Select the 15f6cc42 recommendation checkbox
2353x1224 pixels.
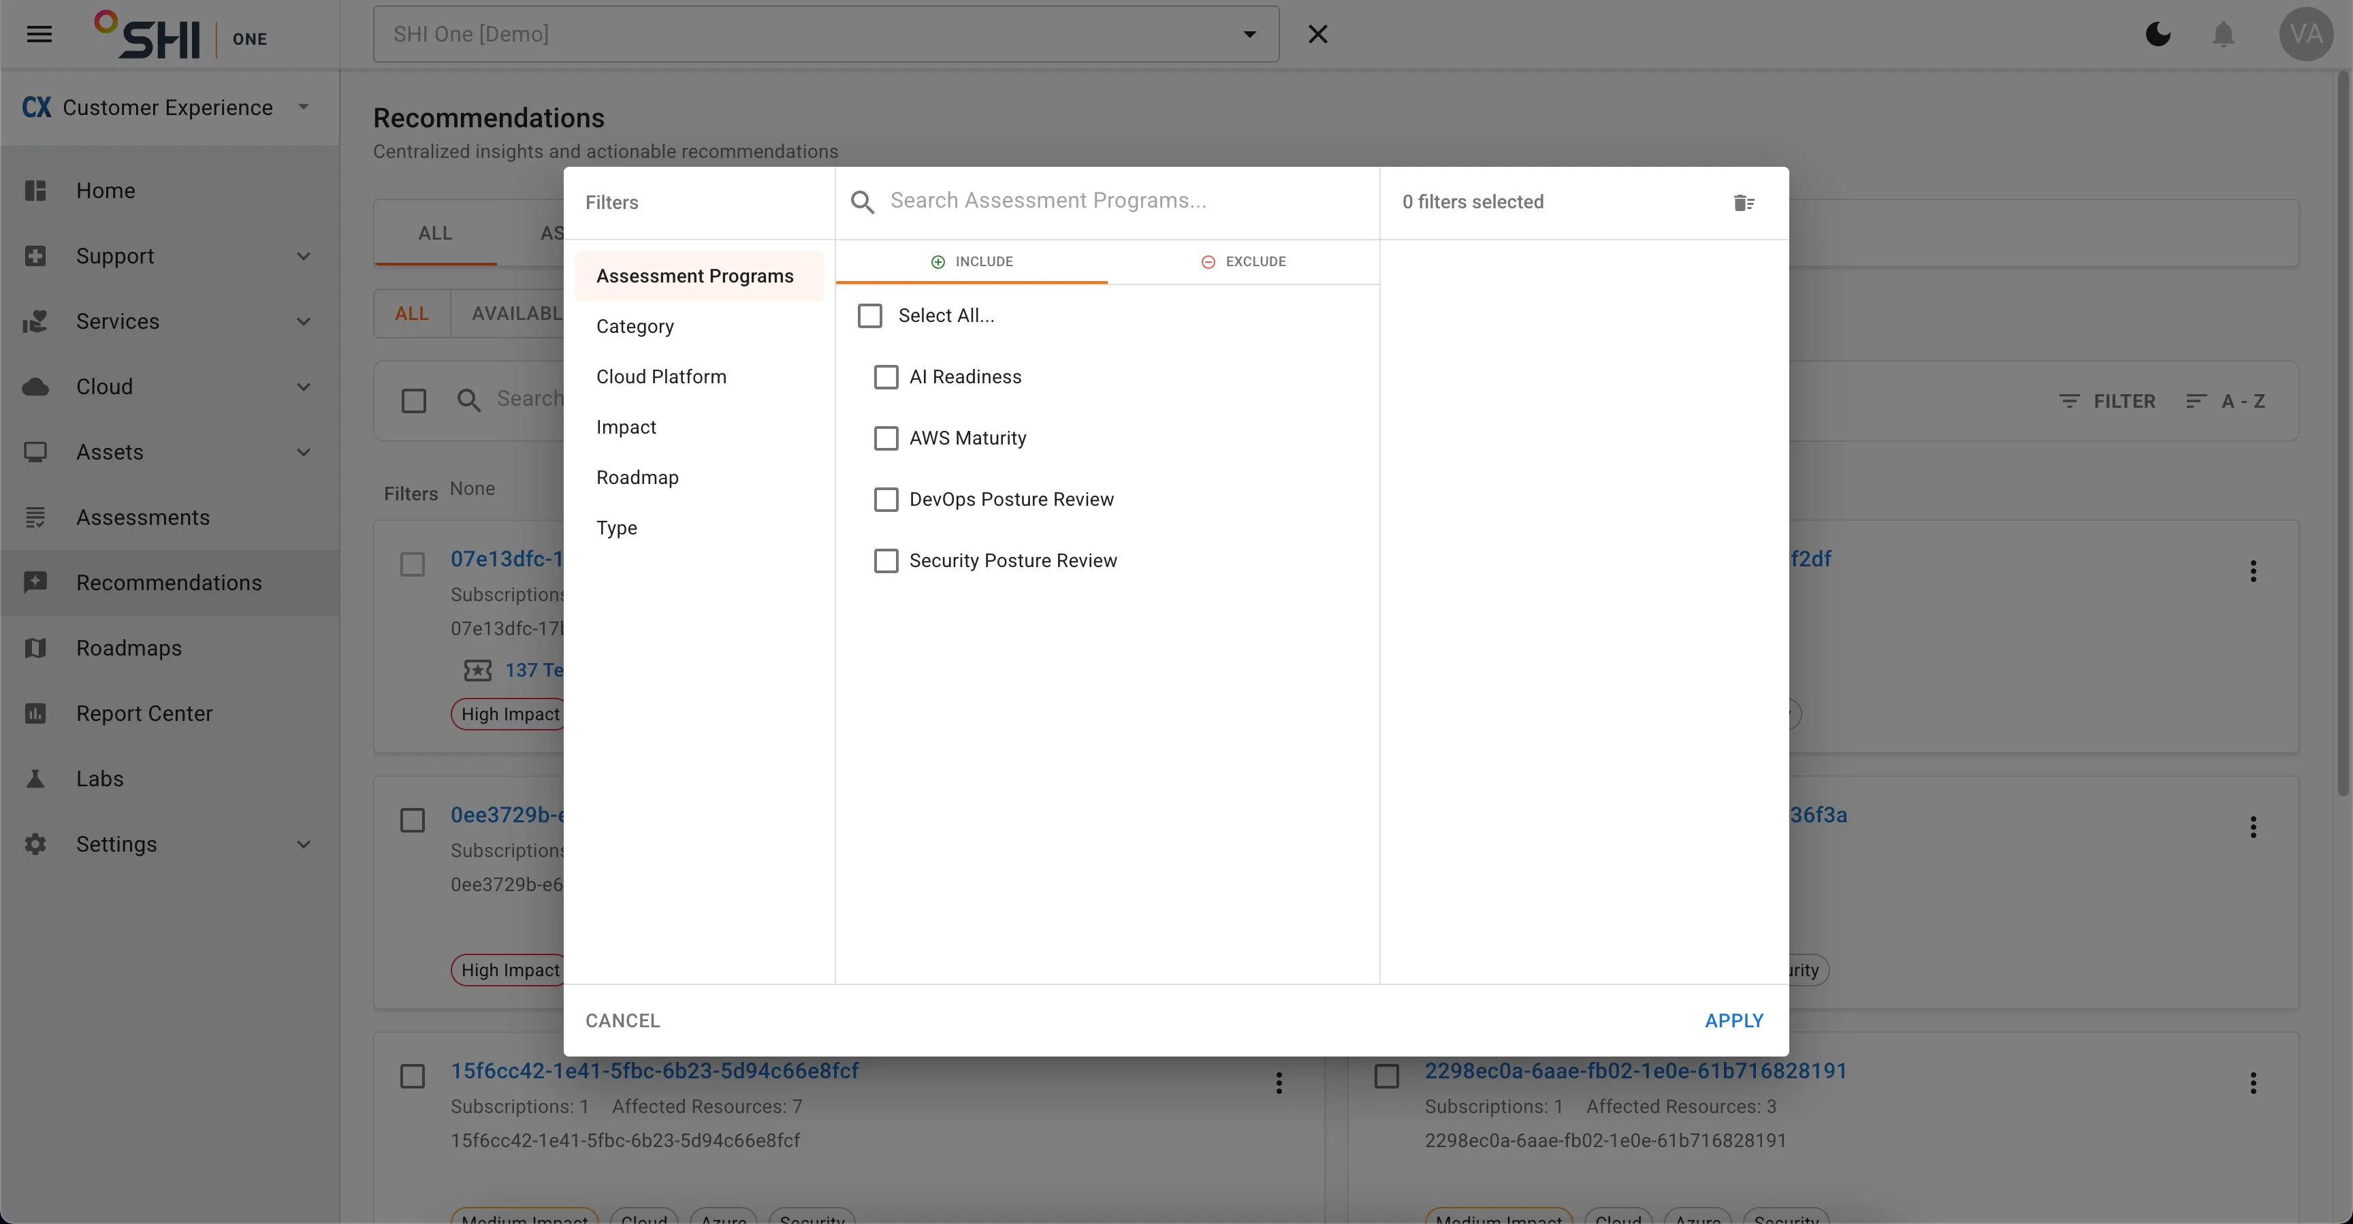(413, 1076)
